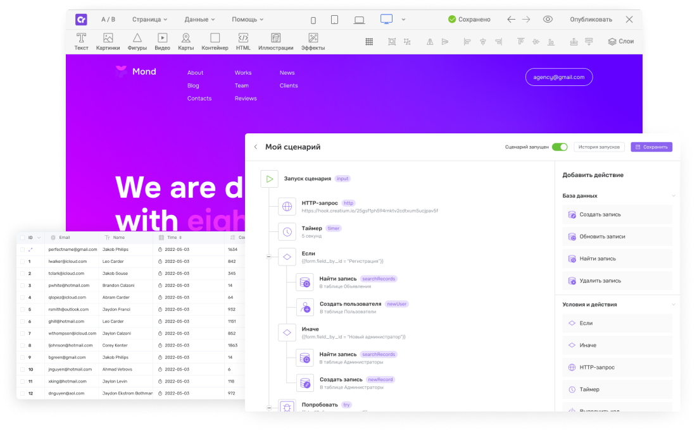The width and height of the screenshot is (697, 433).
Task: Toggle the eye preview icon
Action: point(548,20)
